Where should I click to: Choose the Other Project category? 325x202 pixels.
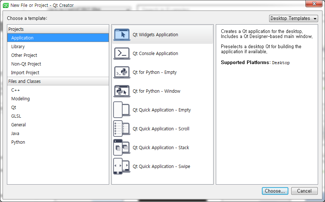click(58, 55)
